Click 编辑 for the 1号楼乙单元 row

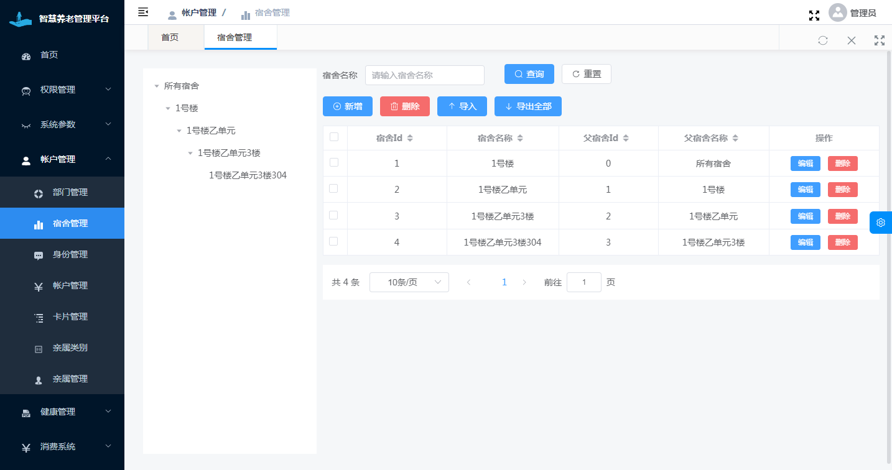click(805, 190)
